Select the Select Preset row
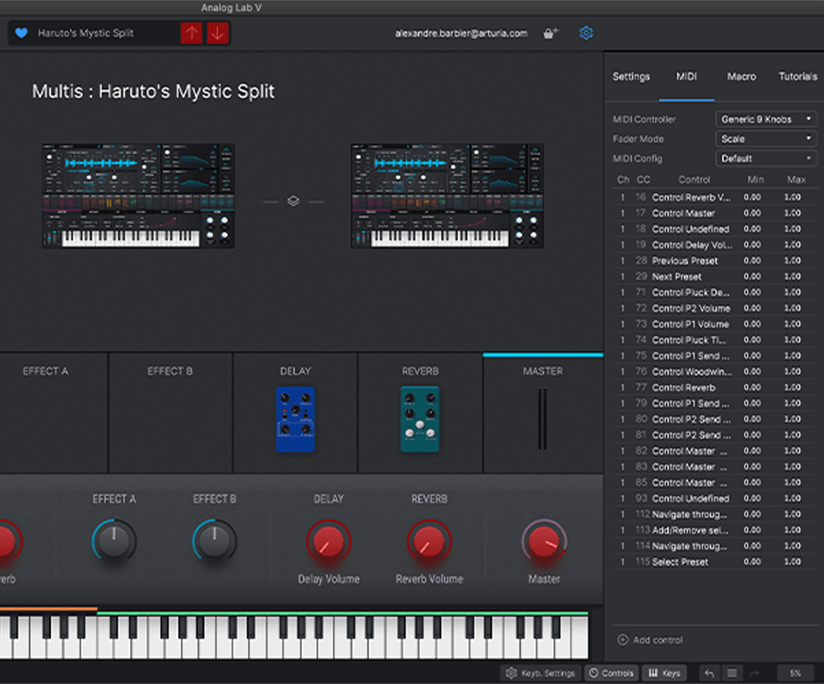 pyautogui.click(x=714, y=562)
